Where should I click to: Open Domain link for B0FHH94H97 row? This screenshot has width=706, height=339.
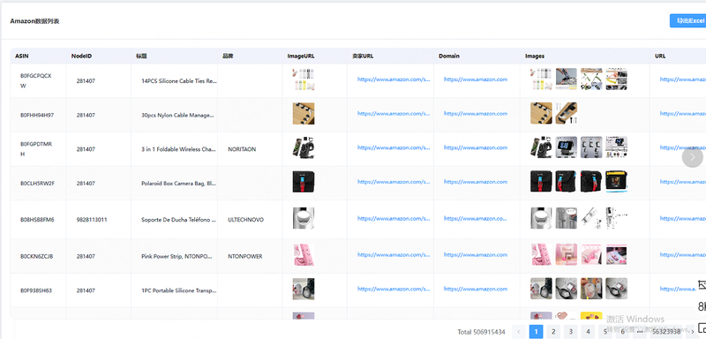pos(476,114)
